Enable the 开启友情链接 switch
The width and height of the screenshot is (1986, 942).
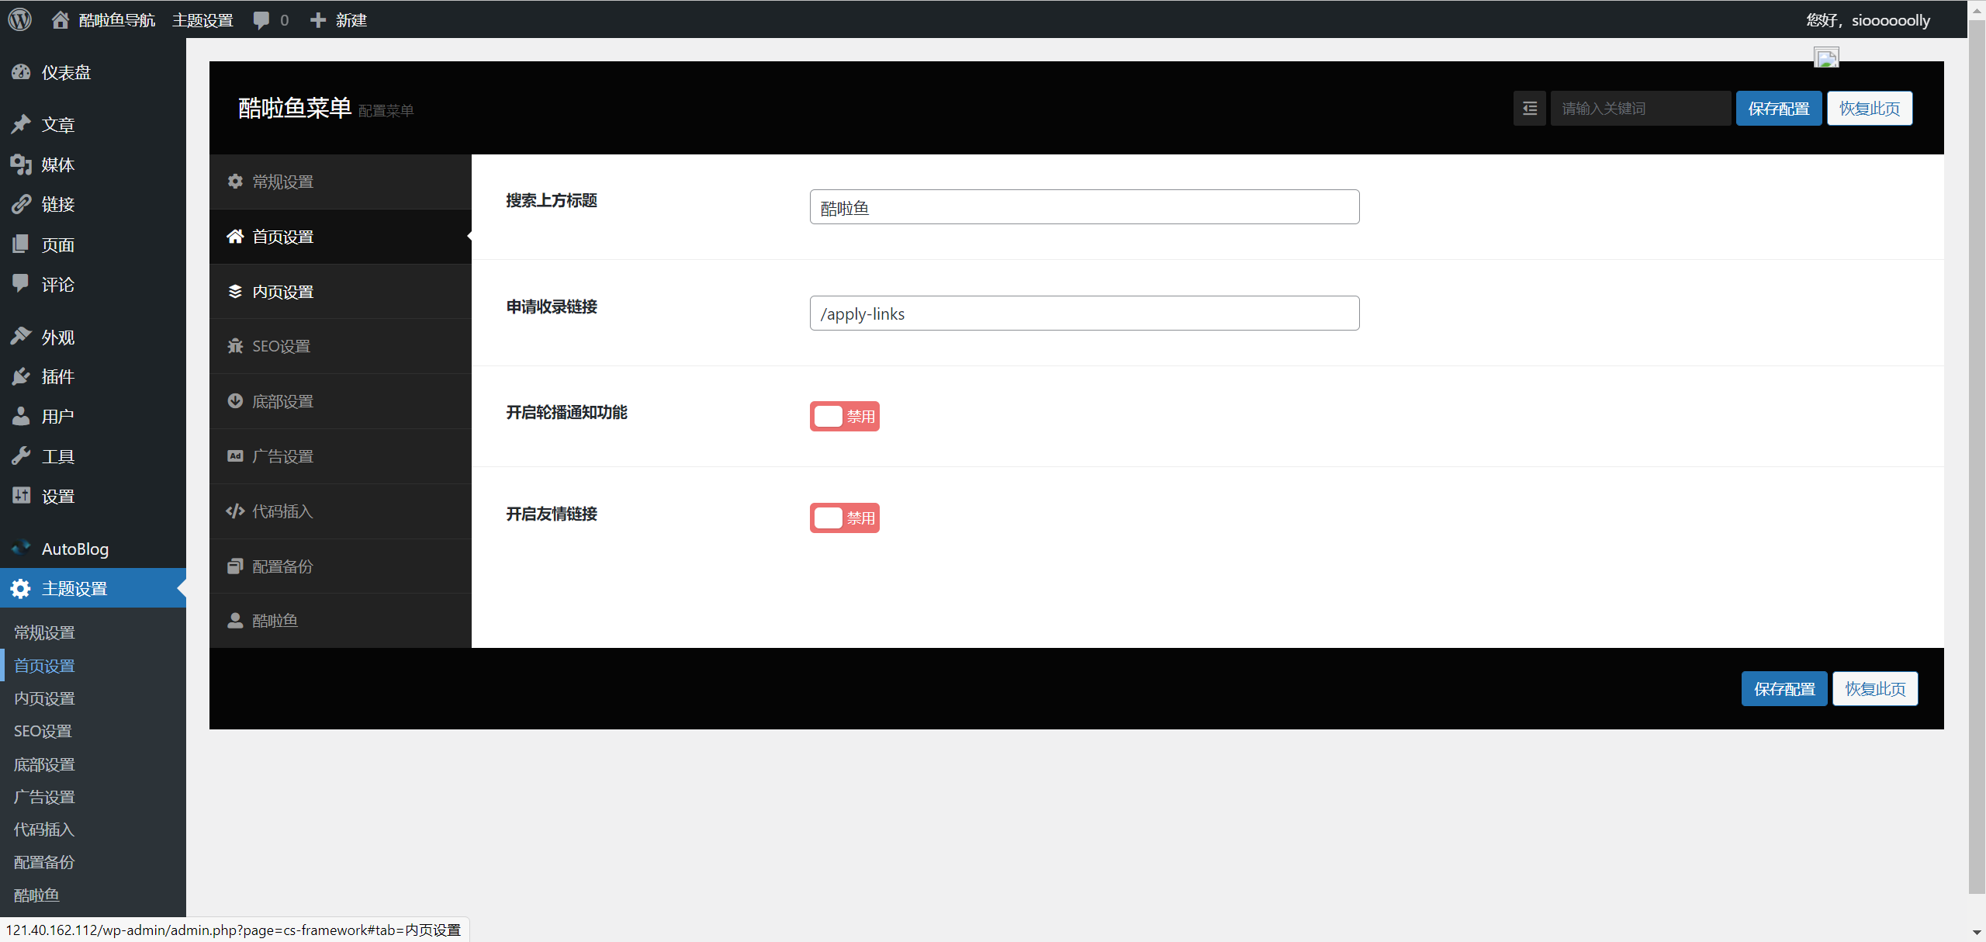coord(843,518)
